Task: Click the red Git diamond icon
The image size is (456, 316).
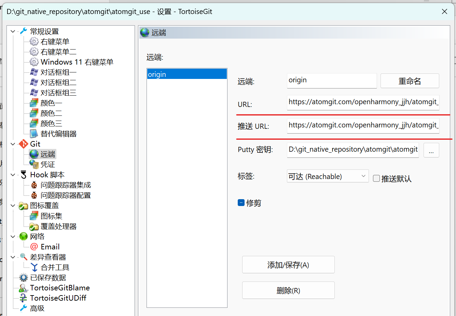Action: point(24,144)
